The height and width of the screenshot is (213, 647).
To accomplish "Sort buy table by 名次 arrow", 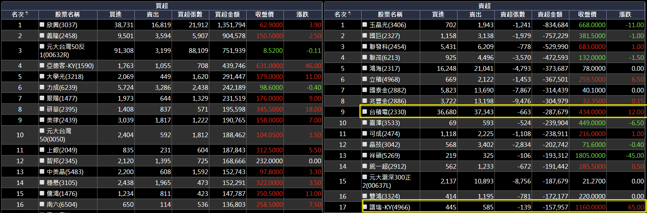I will pyautogui.click(x=26, y=14).
